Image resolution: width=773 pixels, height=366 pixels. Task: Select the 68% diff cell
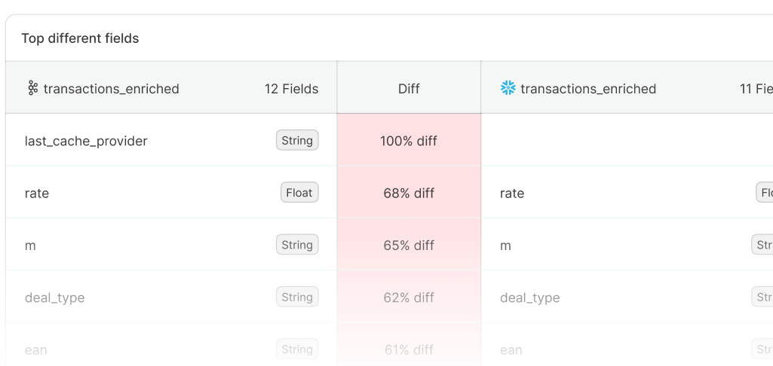pyautogui.click(x=409, y=194)
